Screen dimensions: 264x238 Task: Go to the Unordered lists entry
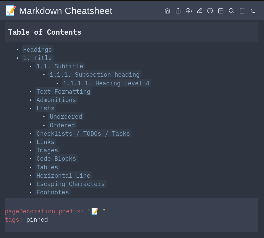(x=66, y=117)
